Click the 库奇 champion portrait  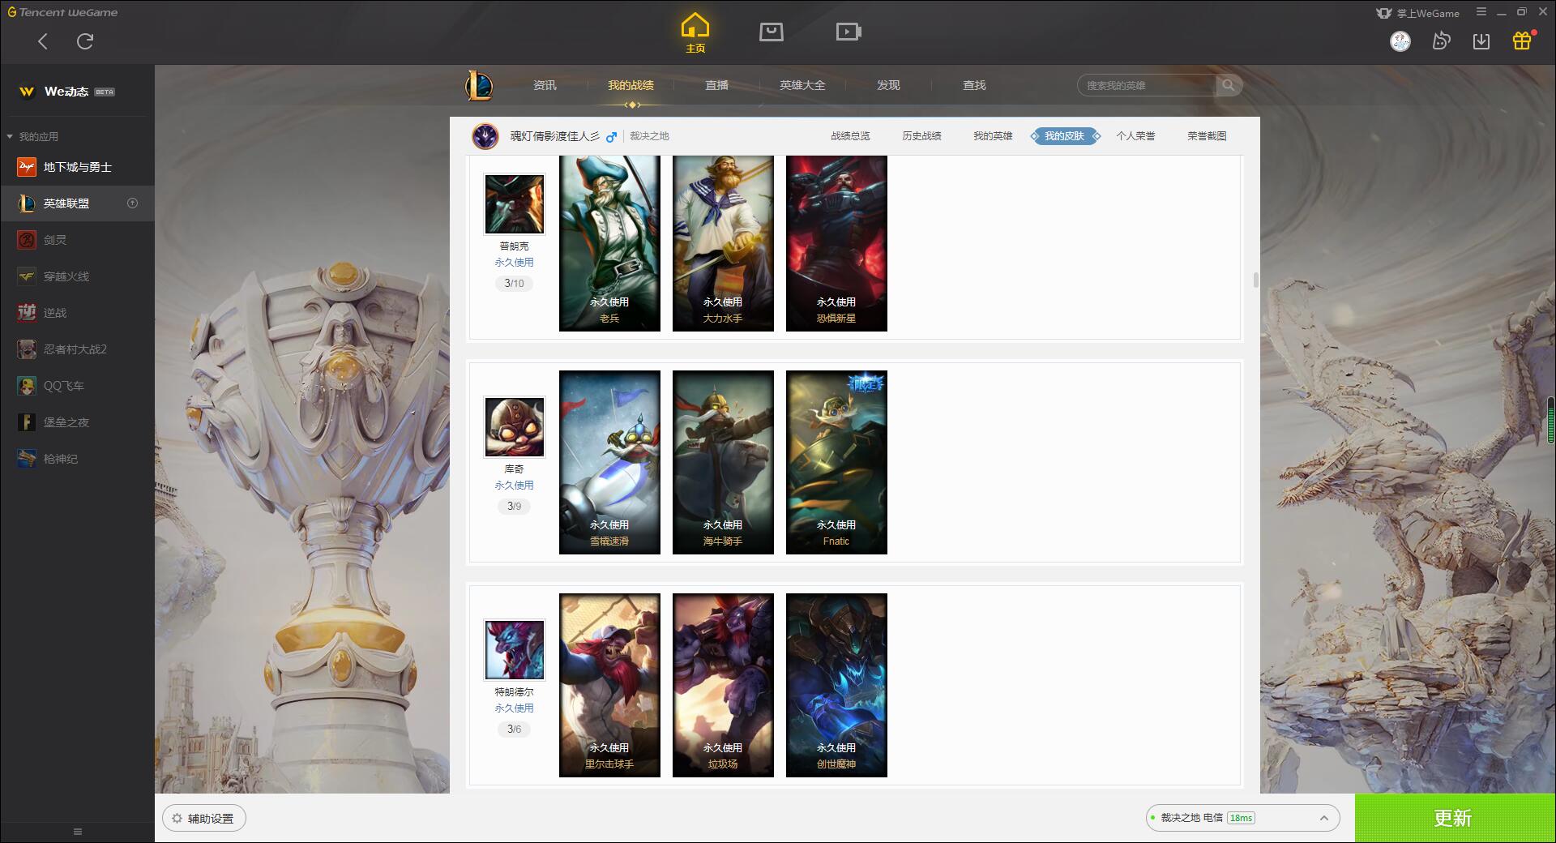pyautogui.click(x=515, y=426)
